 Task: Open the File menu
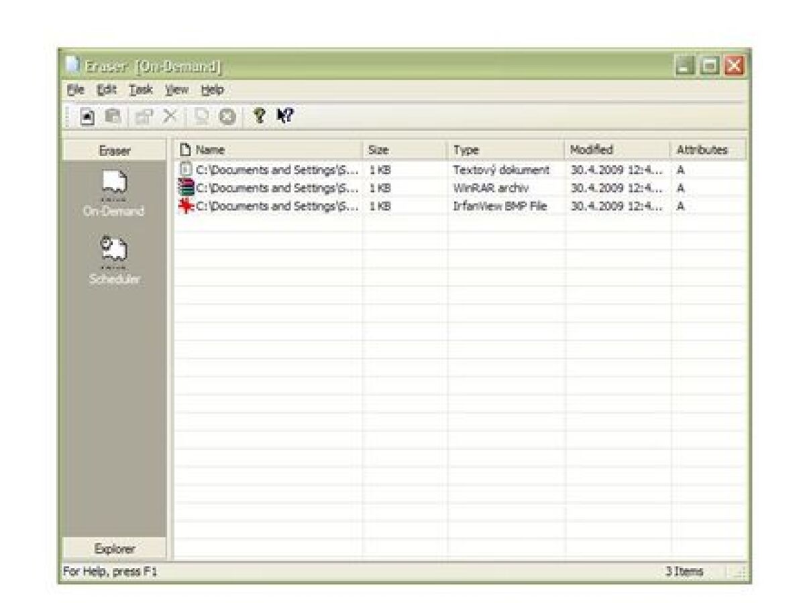pos(76,89)
